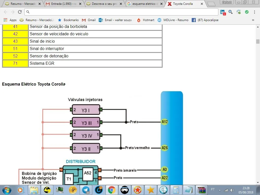Open the window-check extension icon
The height and width of the screenshot is (195, 260).
tap(239, 12)
